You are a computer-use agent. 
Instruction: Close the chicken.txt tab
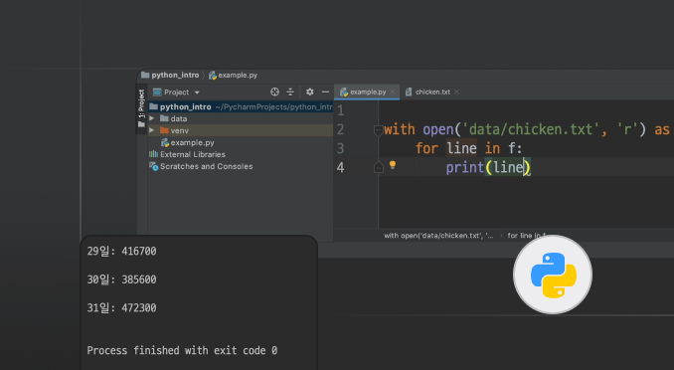[456, 92]
